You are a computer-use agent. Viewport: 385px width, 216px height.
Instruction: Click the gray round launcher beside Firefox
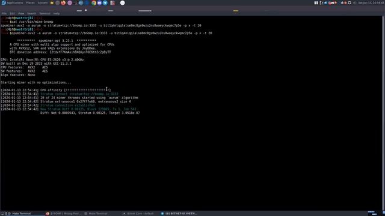pos(58,3)
